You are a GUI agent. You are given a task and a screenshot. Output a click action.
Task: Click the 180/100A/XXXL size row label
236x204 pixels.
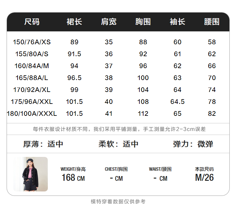click(32, 114)
